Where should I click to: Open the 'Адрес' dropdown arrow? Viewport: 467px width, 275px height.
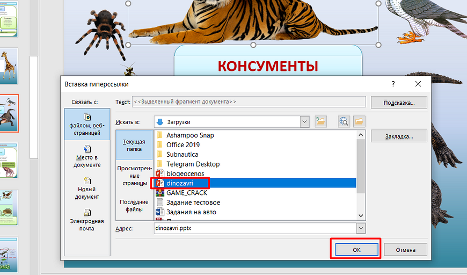coord(360,228)
